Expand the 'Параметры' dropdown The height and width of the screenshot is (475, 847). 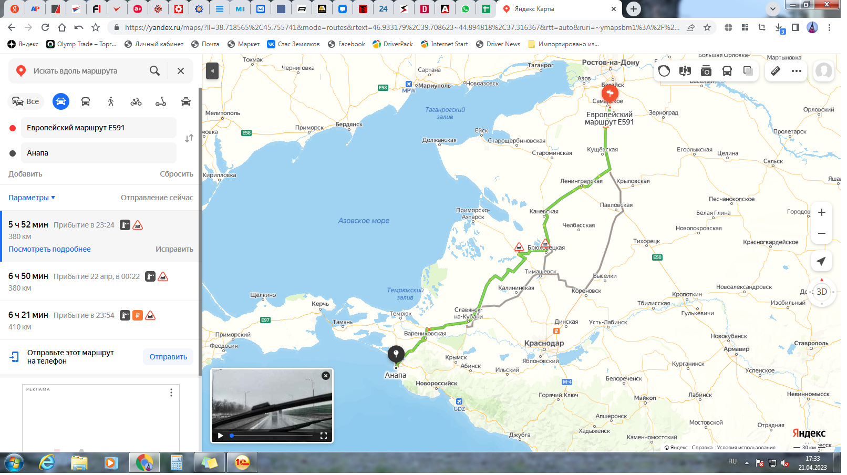click(32, 198)
